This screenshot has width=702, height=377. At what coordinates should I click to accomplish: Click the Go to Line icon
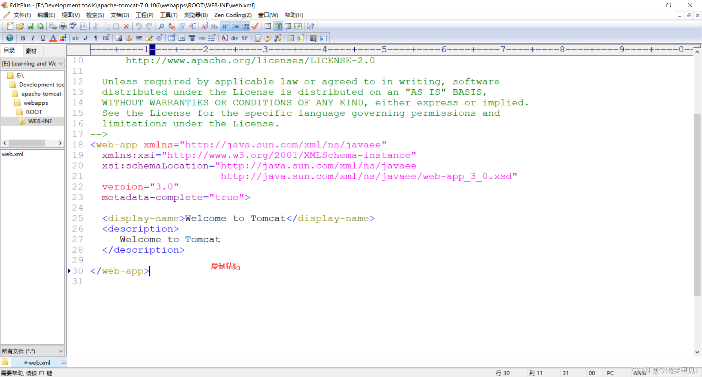pos(192,26)
